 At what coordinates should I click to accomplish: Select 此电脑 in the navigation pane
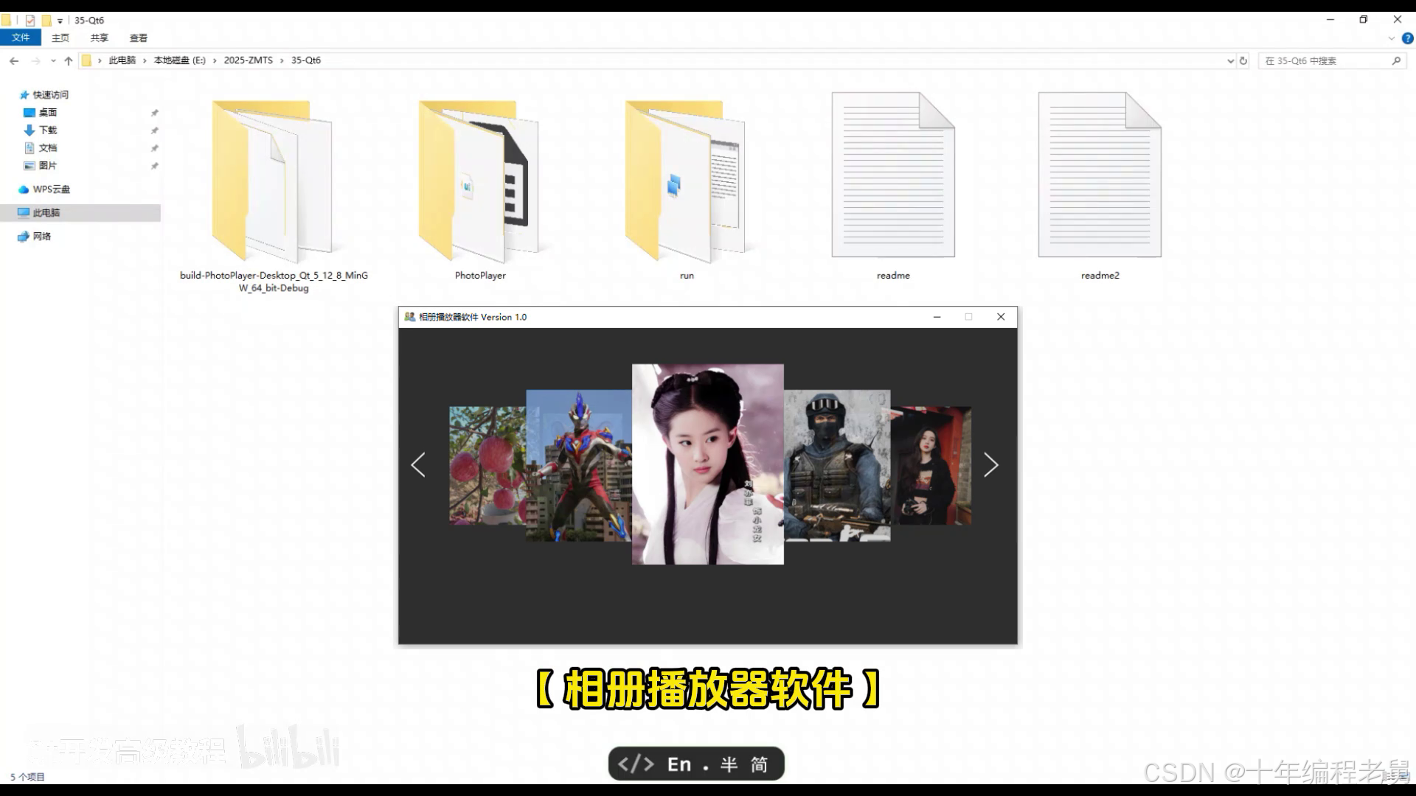tap(46, 212)
